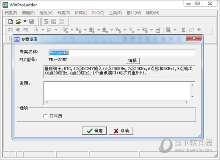
Task: Open 辅助(H) menu
Action: (x=152, y=13)
